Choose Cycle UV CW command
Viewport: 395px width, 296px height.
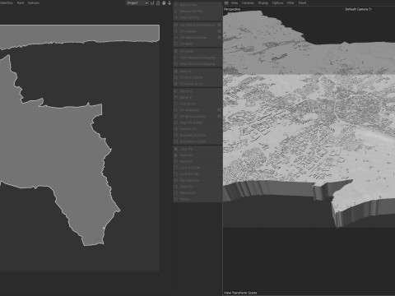(x=197, y=174)
